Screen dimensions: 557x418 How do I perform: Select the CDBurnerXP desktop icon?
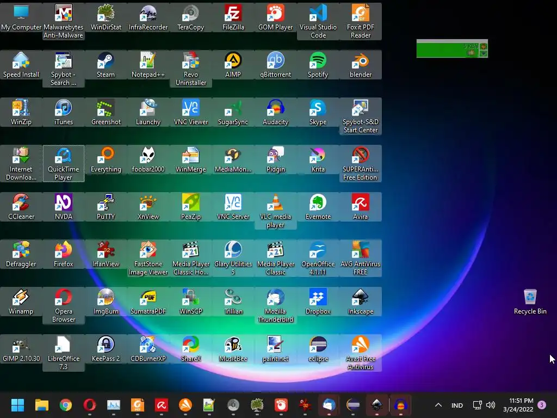click(x=148, y=349)
